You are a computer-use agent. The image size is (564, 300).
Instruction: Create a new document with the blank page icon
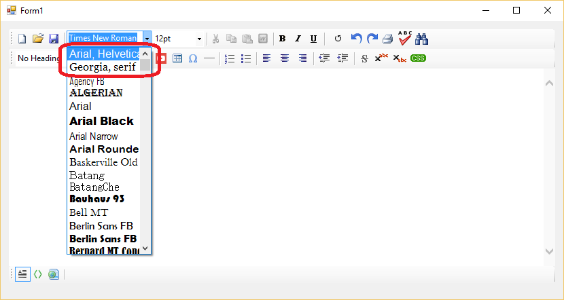coord(22,39)
